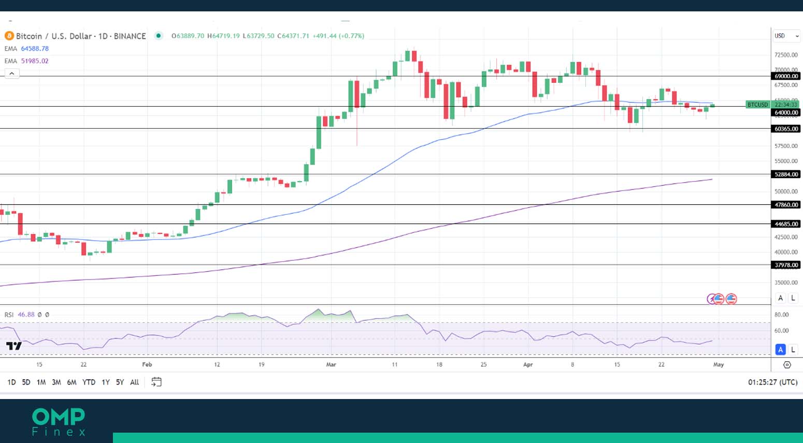The width and height of the screenshot is (803, 443).
Task: Click the Mar label on time axis
Action: (331, 364)
